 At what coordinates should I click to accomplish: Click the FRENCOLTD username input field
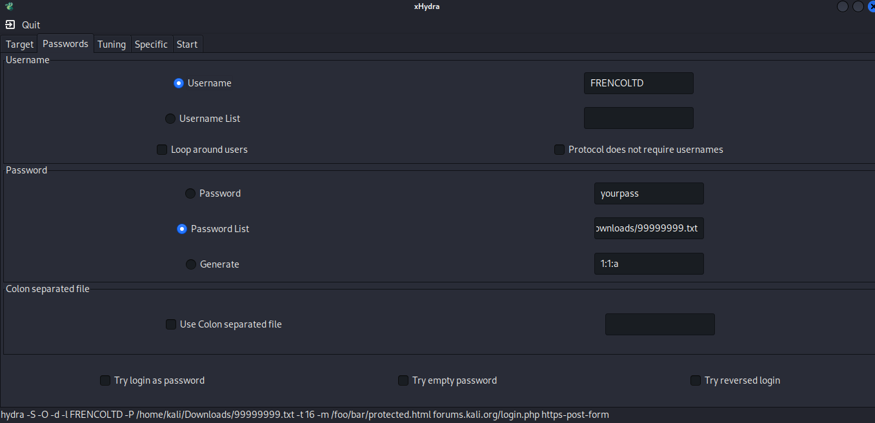[x=638, y=83]
